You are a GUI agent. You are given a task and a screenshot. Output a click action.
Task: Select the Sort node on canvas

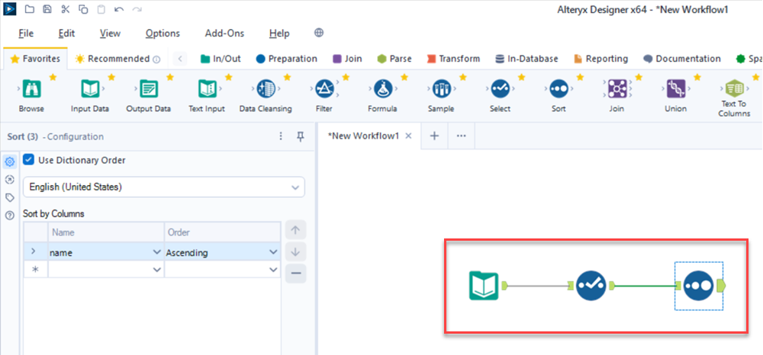[698, 286]
